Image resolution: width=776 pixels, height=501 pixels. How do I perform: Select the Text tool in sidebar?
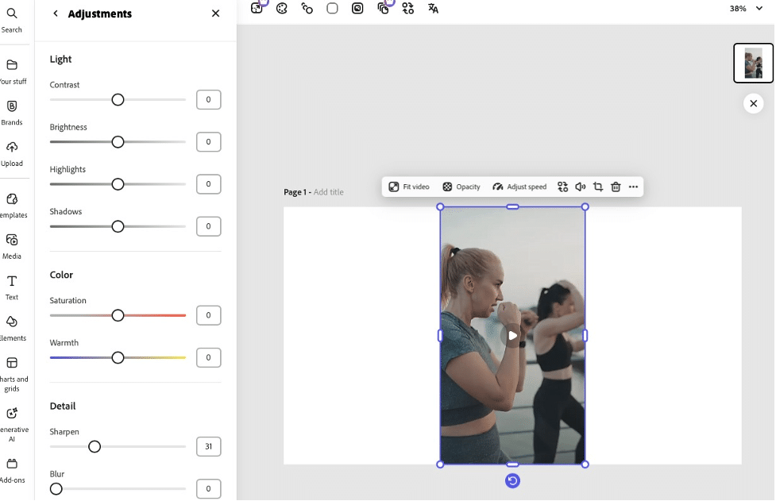12,288
